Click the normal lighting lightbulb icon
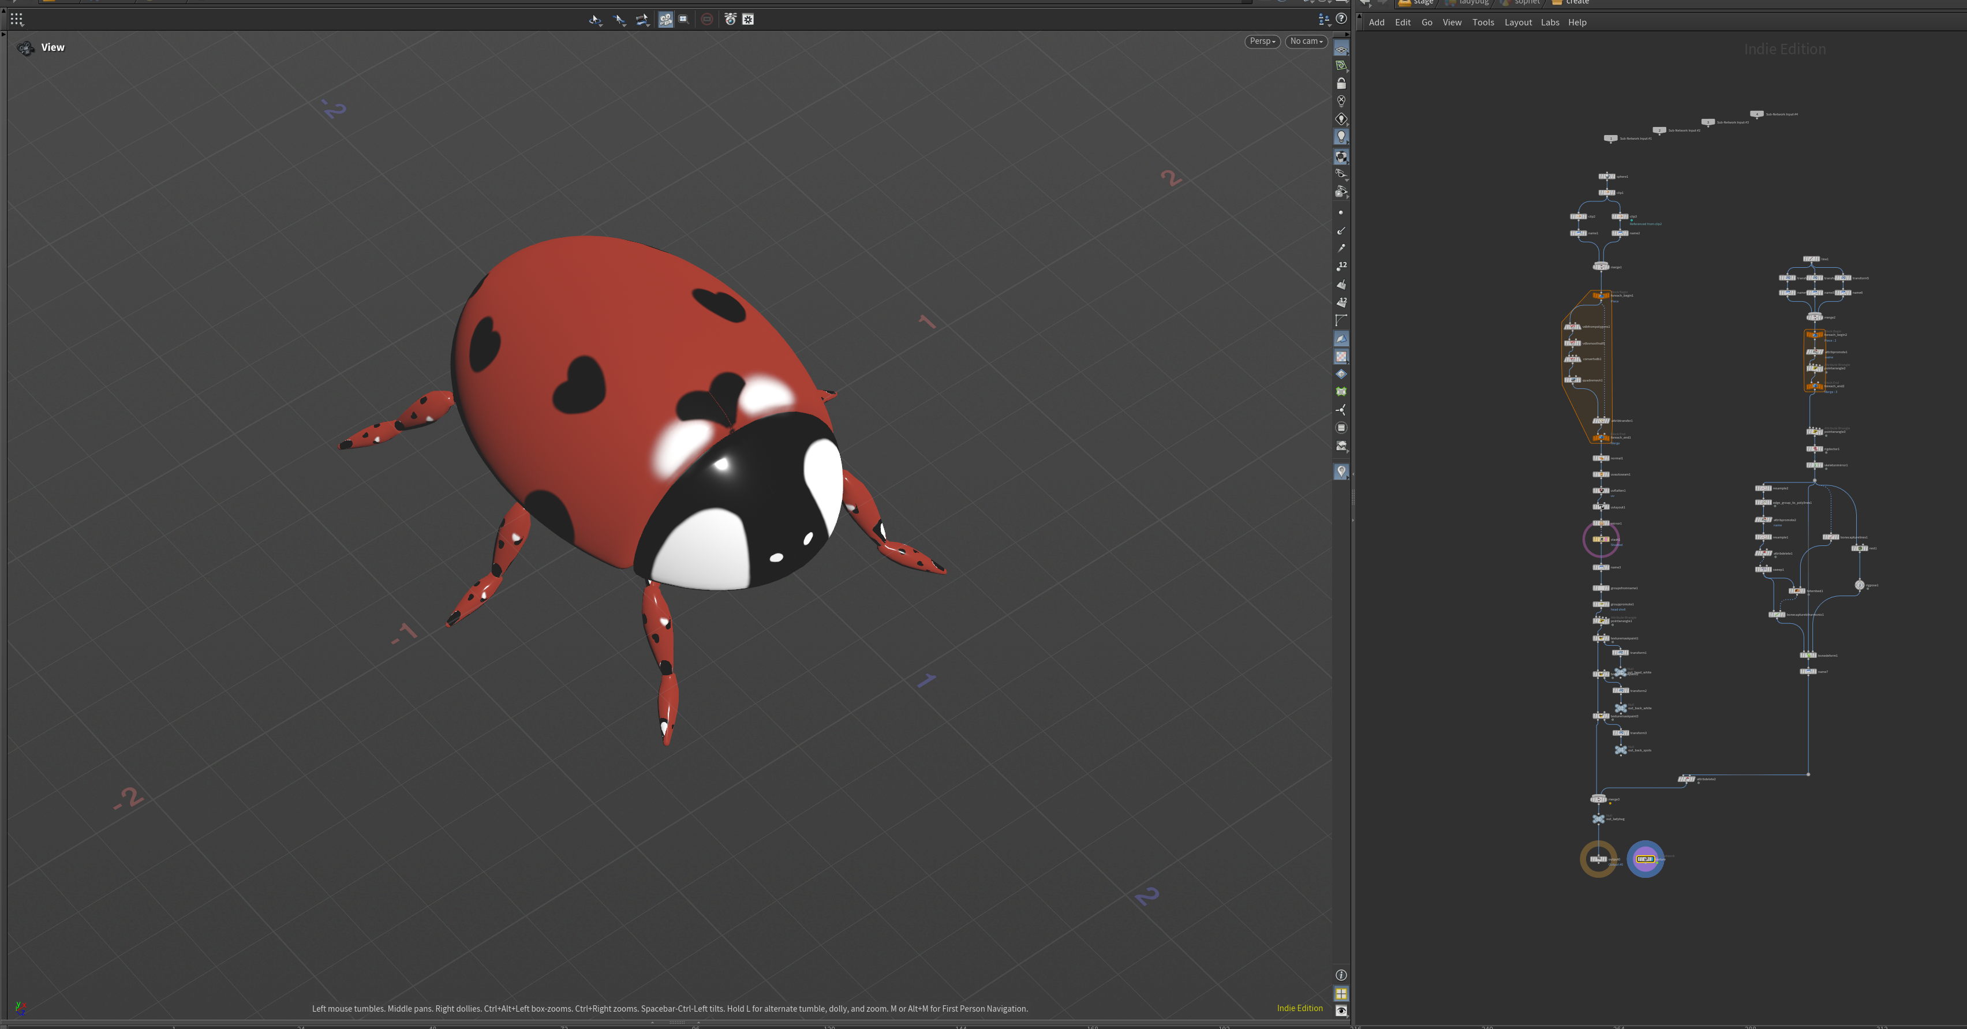1967x1029 pixels. (1341, 137)
